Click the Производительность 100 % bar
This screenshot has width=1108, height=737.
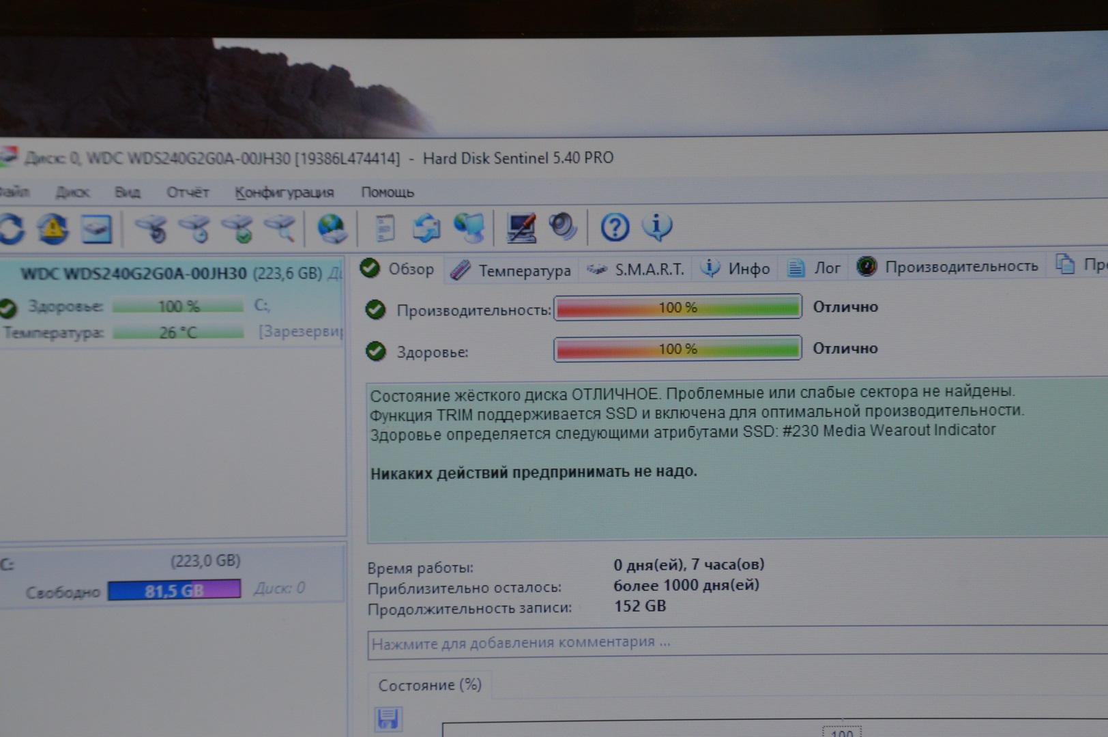[677, 308]
